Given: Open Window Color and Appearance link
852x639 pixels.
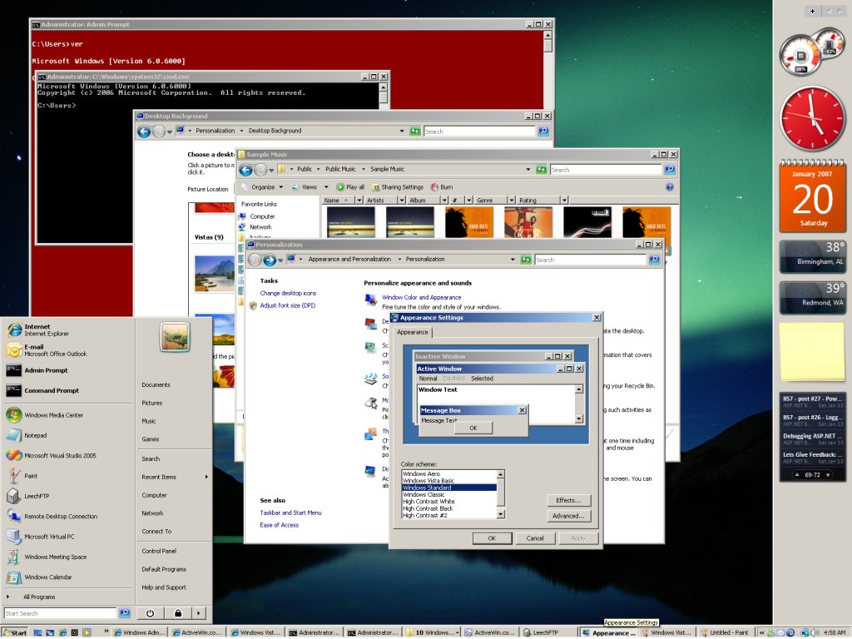Looking at the screenshot, I should pos(421,298).
